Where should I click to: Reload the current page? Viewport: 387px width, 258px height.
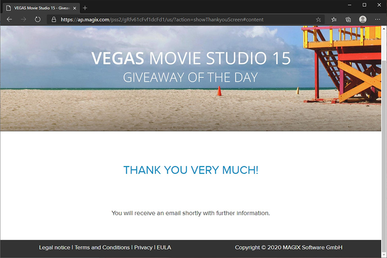(37, 19)
